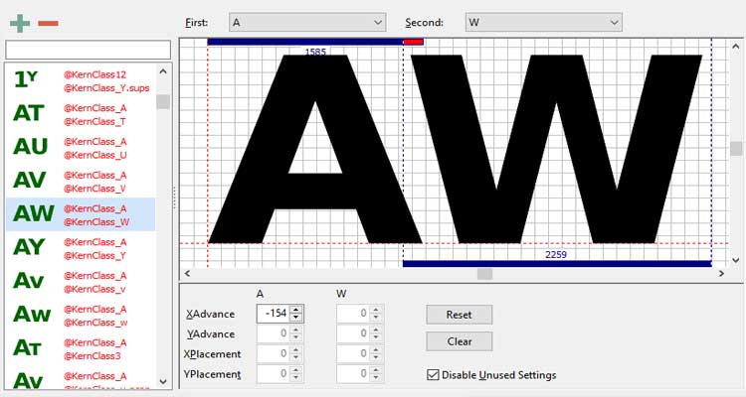Image resolution: width=746 pixels, height=397 pixels.
Task: Click the Reset button
Action: tap(460, 315)
